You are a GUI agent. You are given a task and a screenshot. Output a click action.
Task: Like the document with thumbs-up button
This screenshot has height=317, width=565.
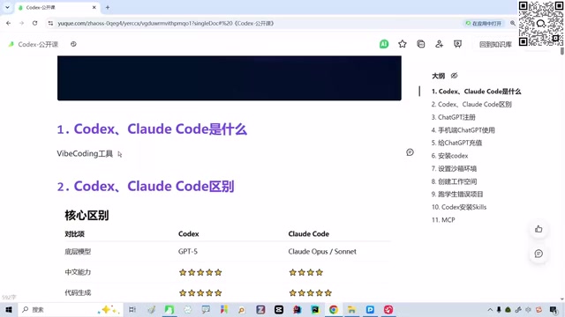pos(539,229)
